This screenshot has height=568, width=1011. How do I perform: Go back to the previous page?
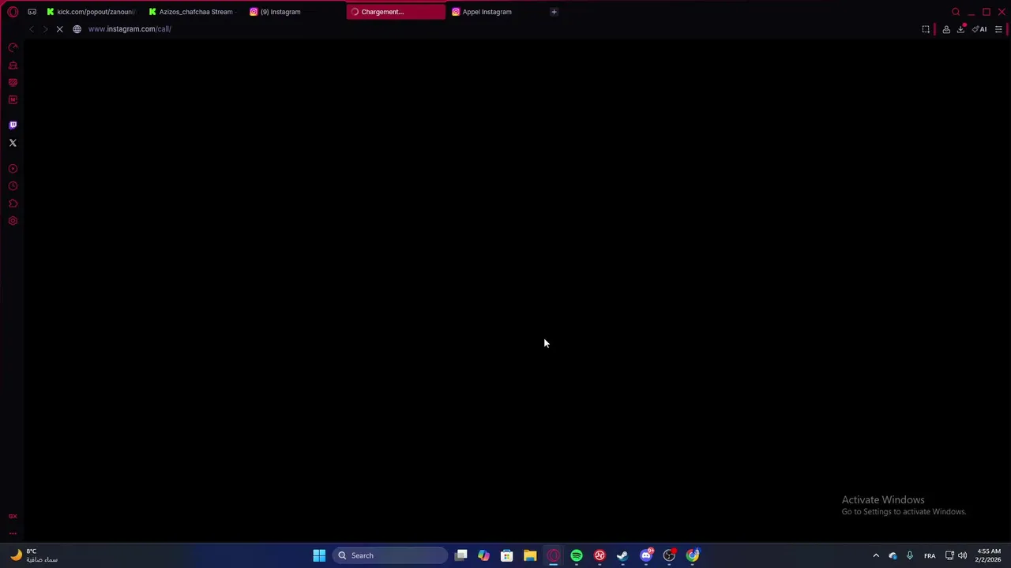pyautogui.click(x=31, y=29)
